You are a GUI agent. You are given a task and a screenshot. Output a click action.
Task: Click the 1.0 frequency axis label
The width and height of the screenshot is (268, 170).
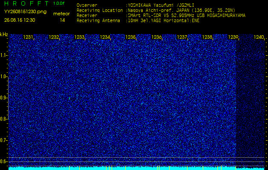click(x=3, y=76)
